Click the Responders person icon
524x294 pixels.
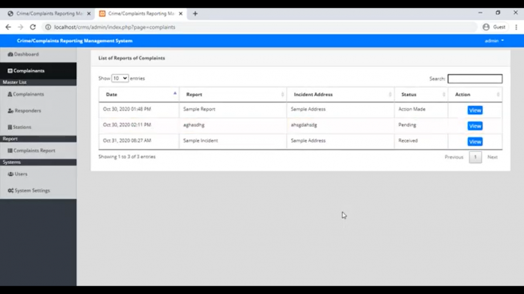click(10, 111)
